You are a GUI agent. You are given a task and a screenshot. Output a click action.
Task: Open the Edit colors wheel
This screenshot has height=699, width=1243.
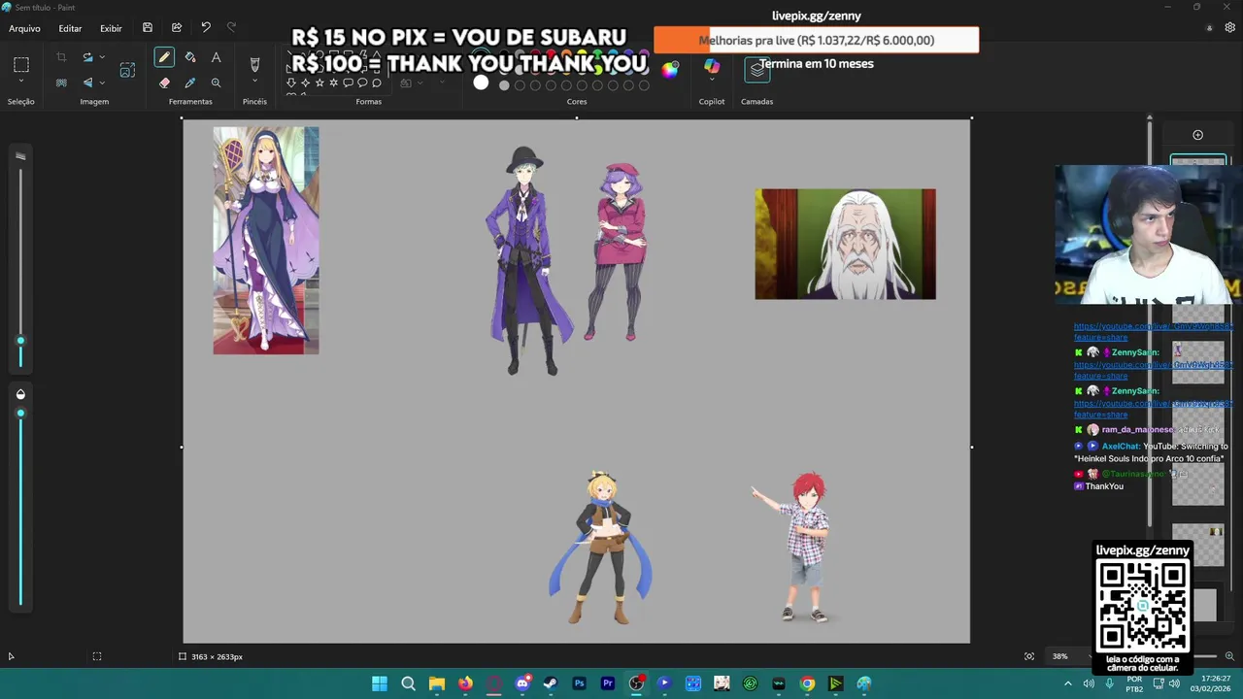click(670, 69)
